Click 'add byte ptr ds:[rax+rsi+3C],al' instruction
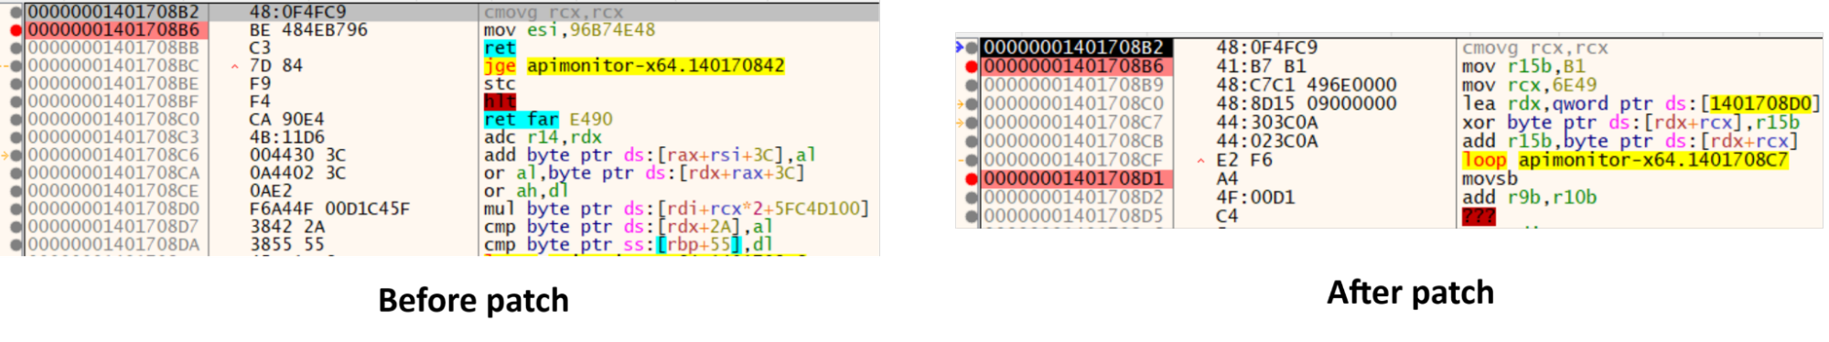This screenshot has height=342, width=1829. 650,155
